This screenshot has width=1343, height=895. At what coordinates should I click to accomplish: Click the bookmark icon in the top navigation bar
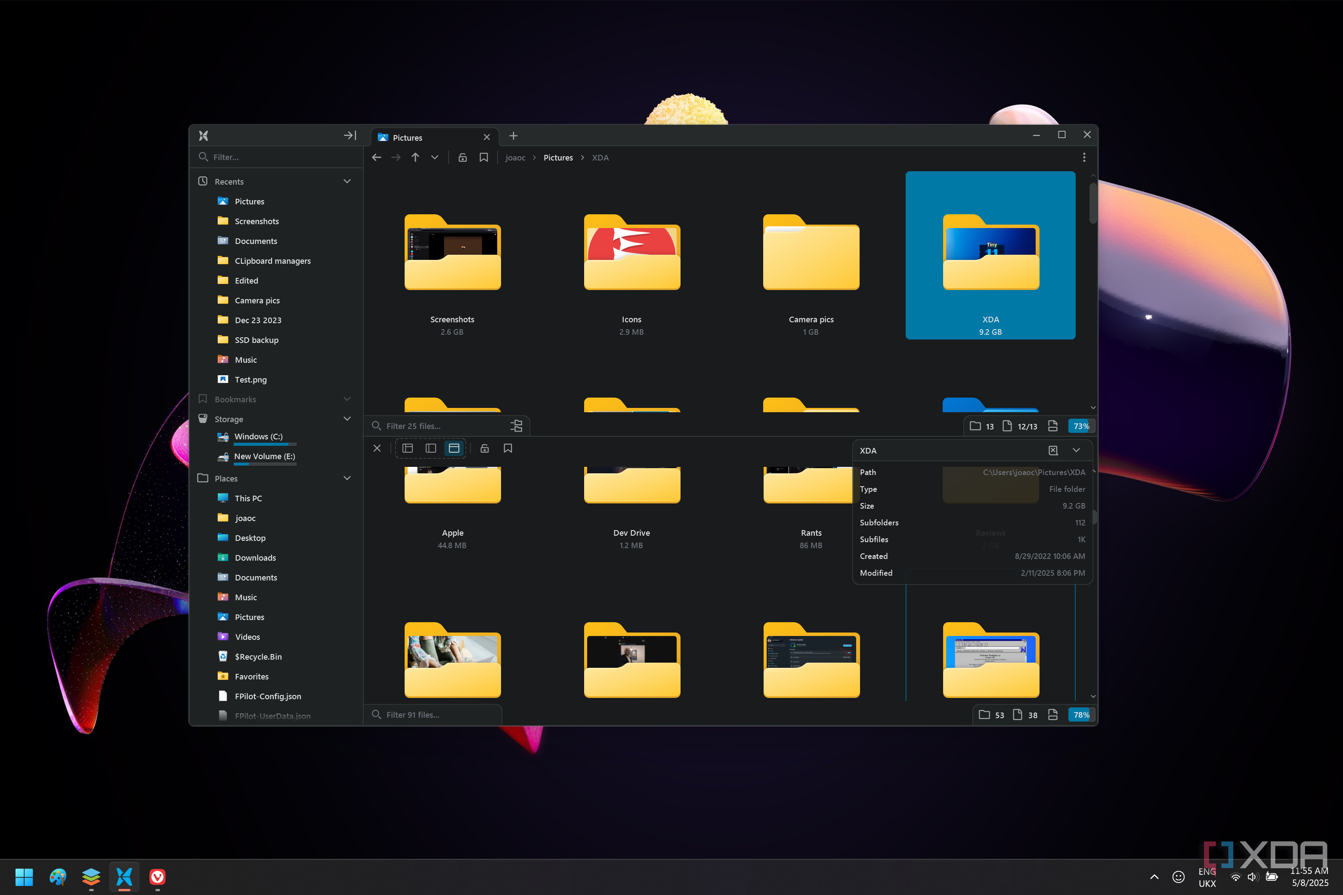click(484, 157)
